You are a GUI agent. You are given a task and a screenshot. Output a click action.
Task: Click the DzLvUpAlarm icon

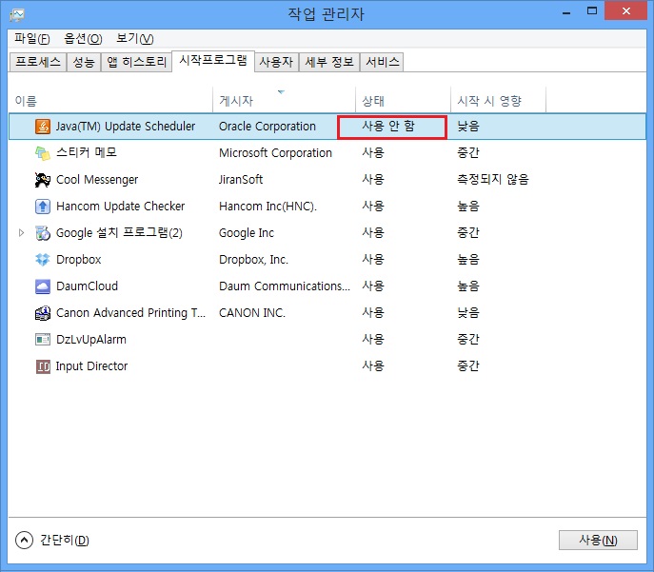click(43, 340)
